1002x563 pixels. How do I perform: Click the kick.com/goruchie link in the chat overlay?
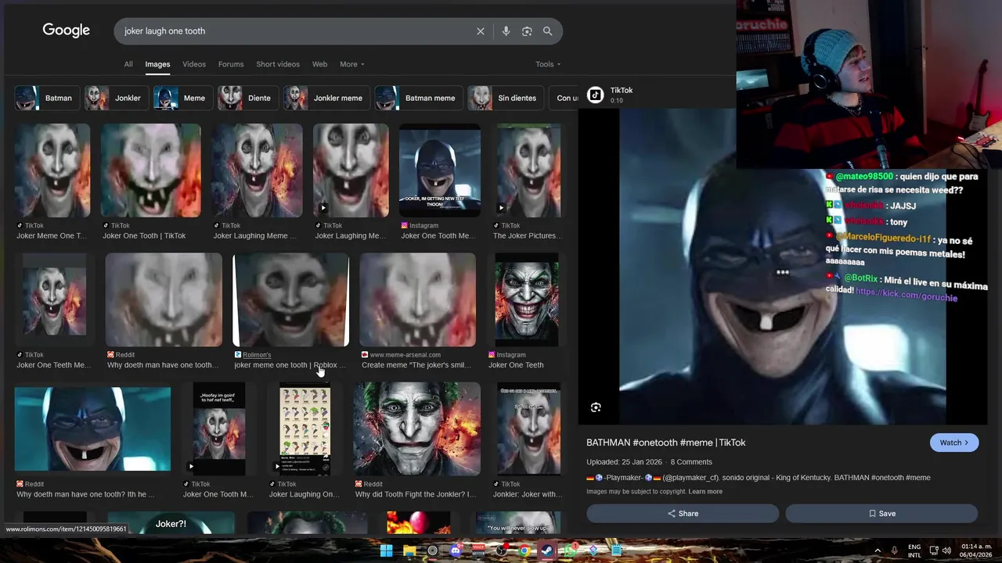[x=906, y=297]
